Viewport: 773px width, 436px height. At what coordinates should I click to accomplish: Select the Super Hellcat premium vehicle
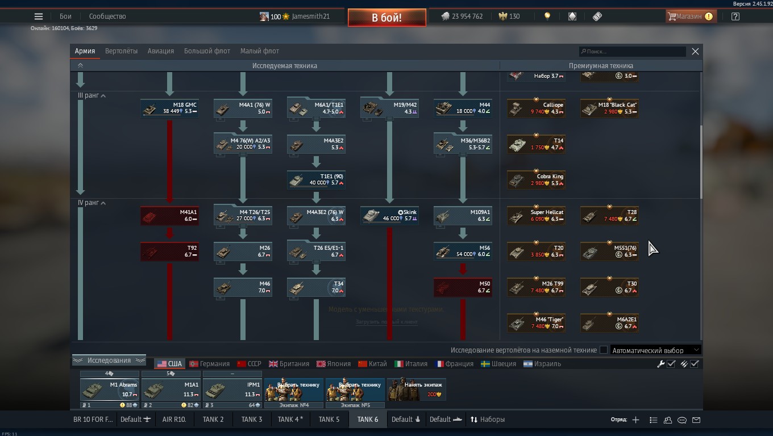tap(536, 215)
